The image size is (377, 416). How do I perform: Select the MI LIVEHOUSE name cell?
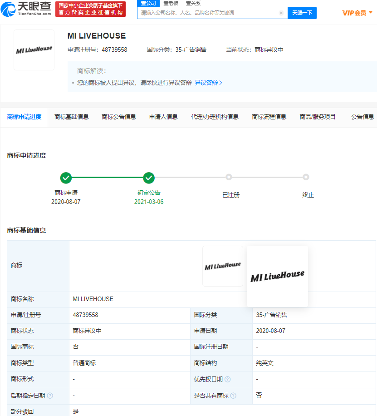[93, 299]
